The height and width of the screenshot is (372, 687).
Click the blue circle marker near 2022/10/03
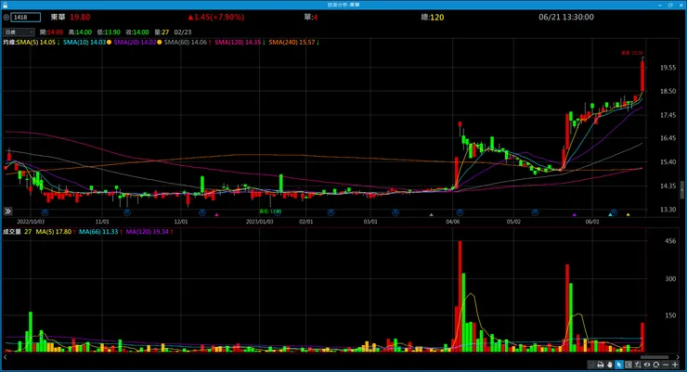tap(45, 212)
